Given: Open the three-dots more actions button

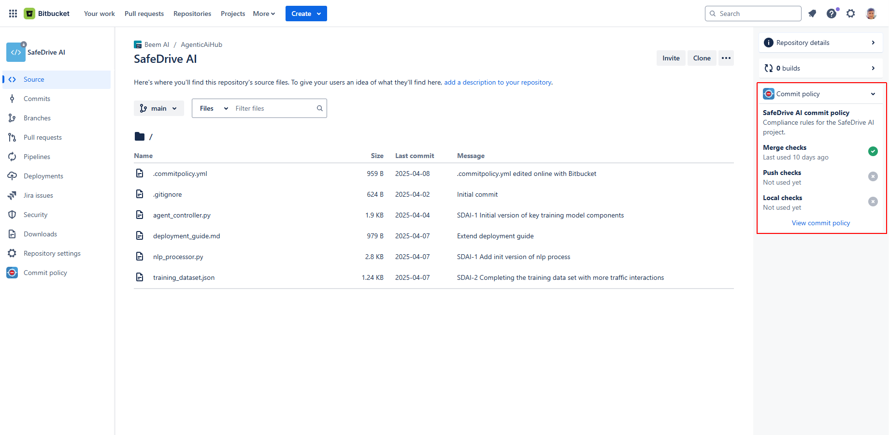Looking at the screenshot, I should (x=726, y=58).
